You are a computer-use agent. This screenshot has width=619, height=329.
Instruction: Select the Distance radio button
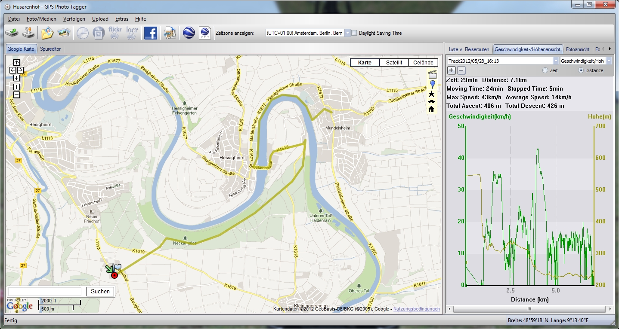click(x=581, y=70)
